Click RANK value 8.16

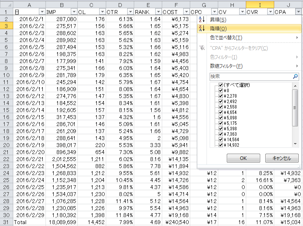tap(148, 159)
